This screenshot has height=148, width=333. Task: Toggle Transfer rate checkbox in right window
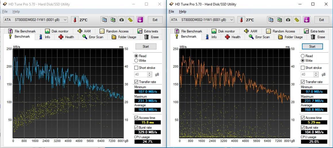pos(303,82)
